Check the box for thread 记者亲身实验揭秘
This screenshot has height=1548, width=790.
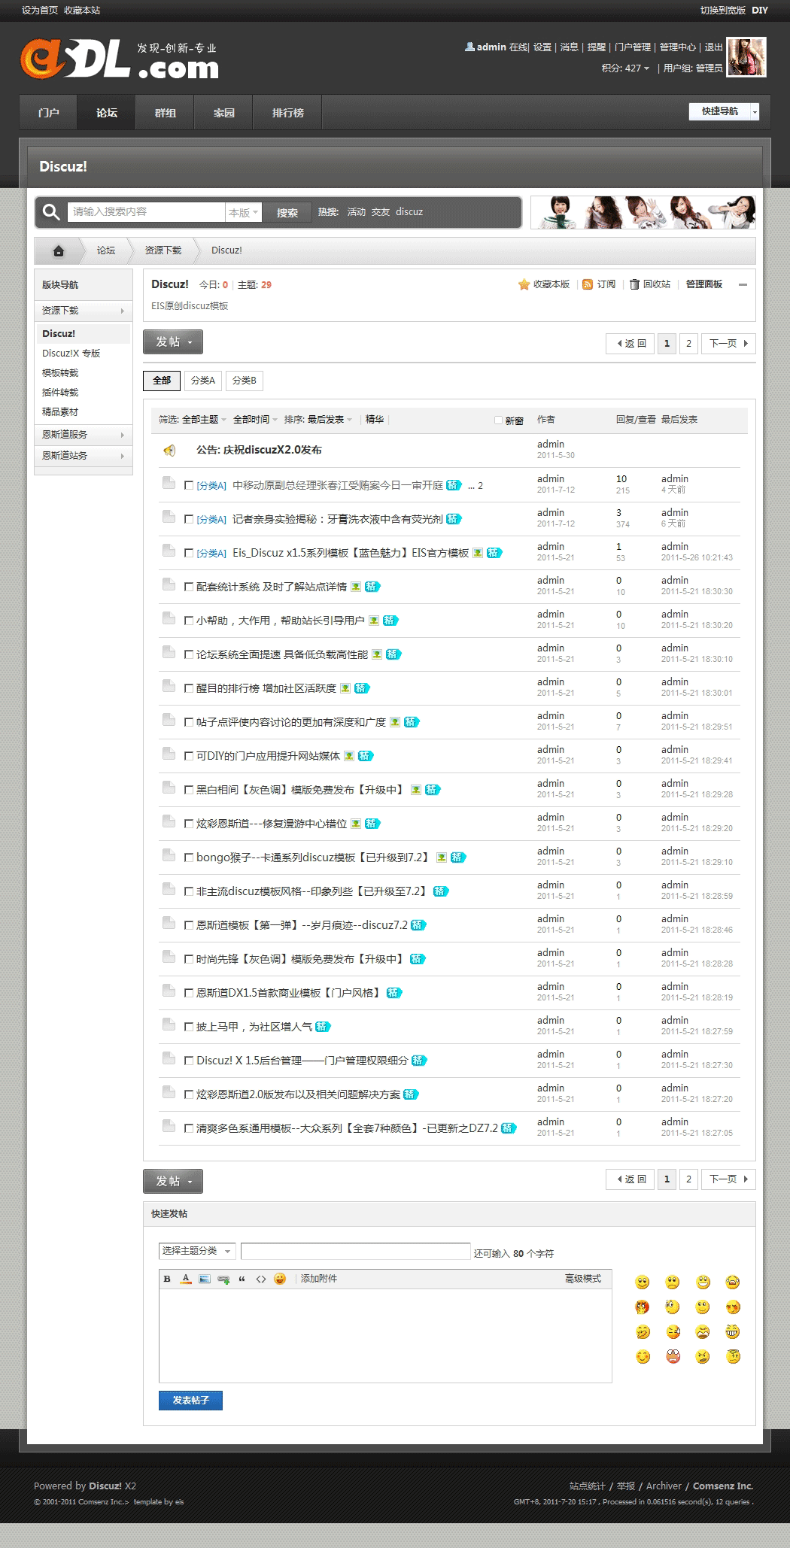(189, 519)
